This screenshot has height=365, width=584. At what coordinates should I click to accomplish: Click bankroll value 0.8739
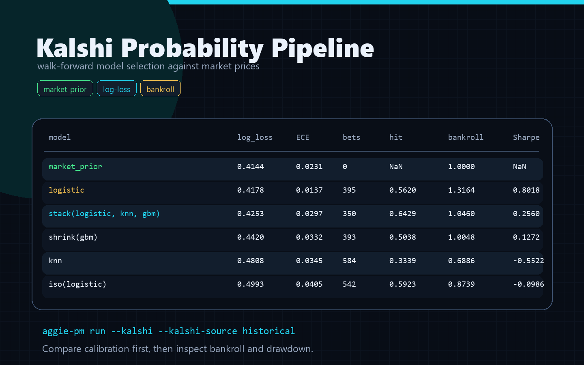[x=462, y=284]
